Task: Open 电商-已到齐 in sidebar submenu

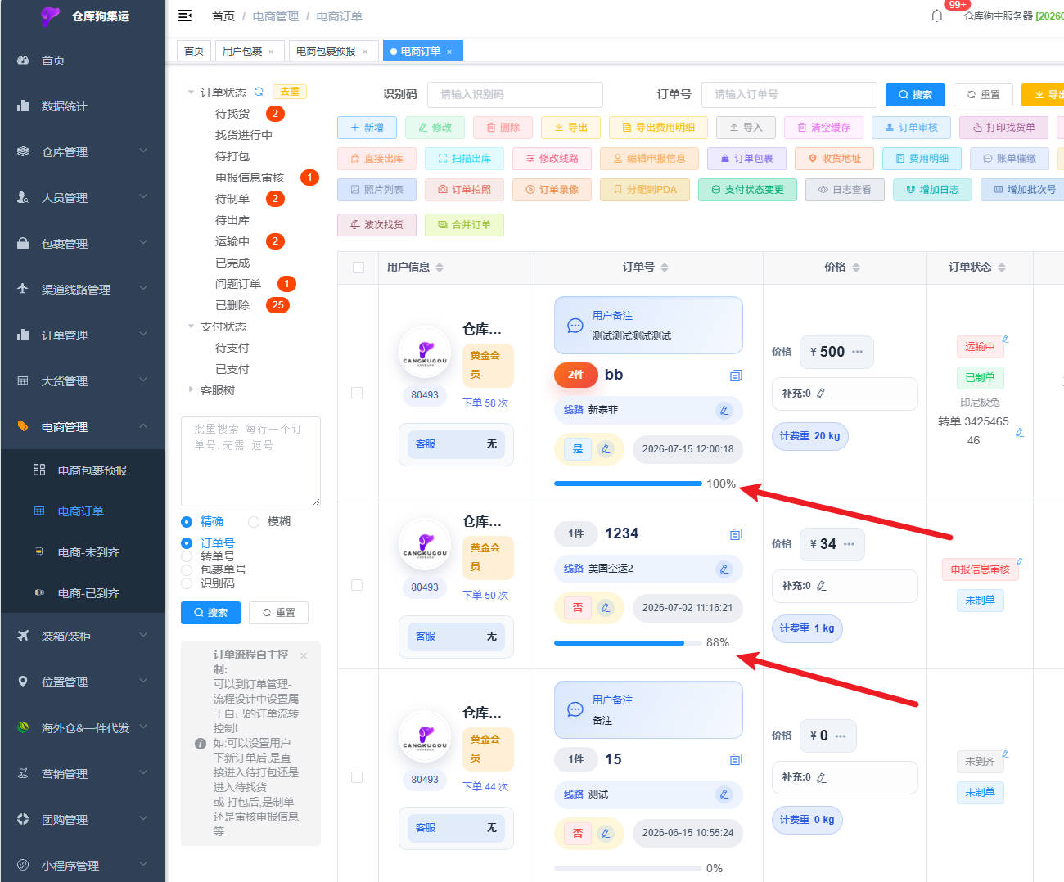Action: (x=82, y=593)
